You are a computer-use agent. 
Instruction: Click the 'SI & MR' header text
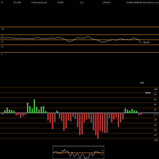pos(17,3)
